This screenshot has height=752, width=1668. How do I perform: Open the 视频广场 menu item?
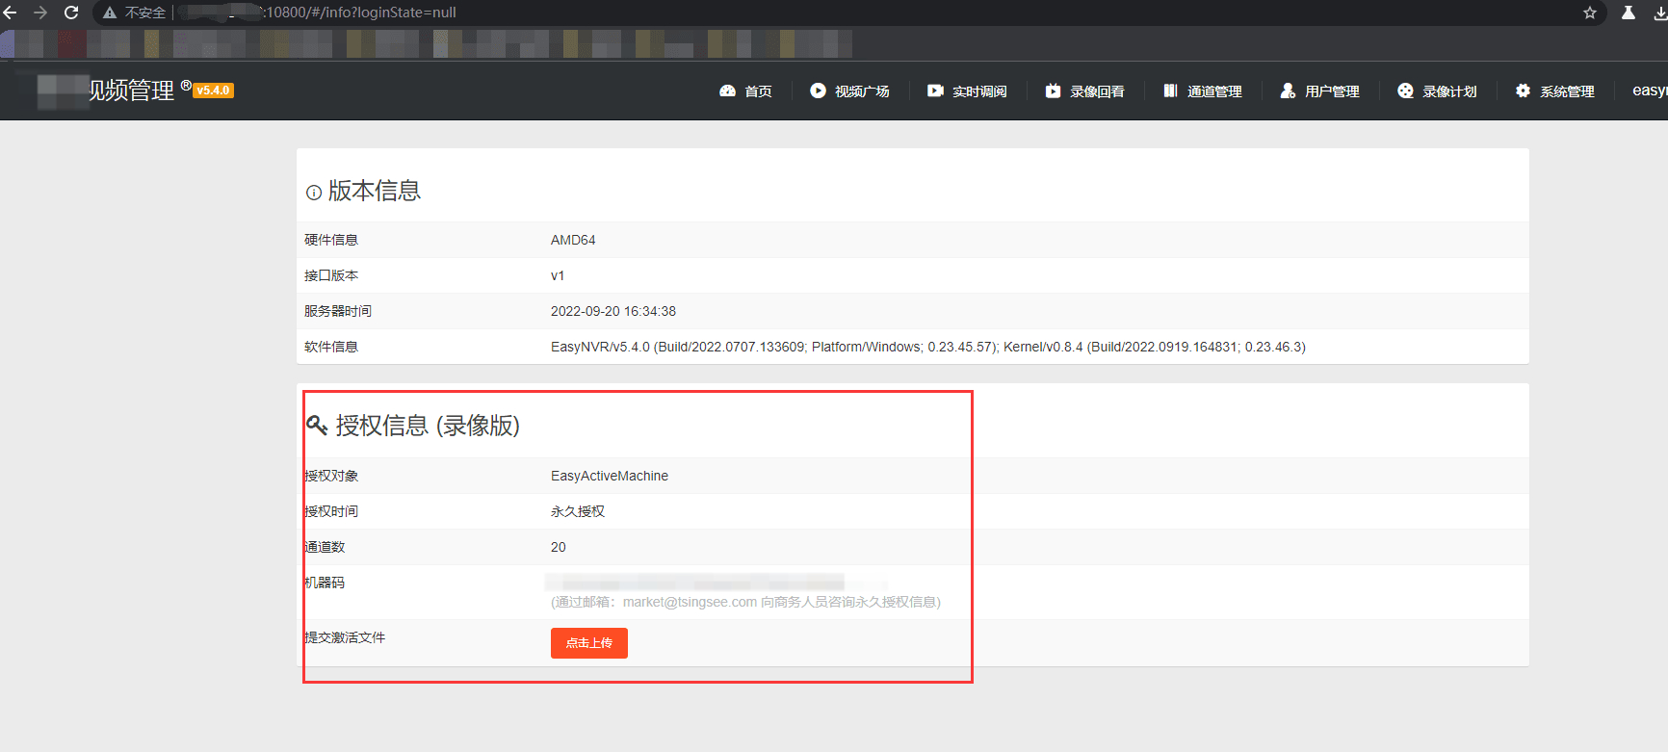pos(862,91)
